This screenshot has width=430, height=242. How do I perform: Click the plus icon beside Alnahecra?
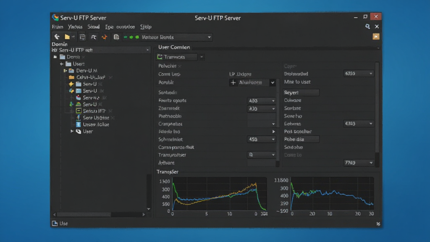(x=233, y=82)
